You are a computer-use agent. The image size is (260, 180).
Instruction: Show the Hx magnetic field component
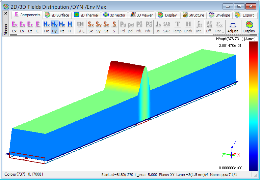46,27
